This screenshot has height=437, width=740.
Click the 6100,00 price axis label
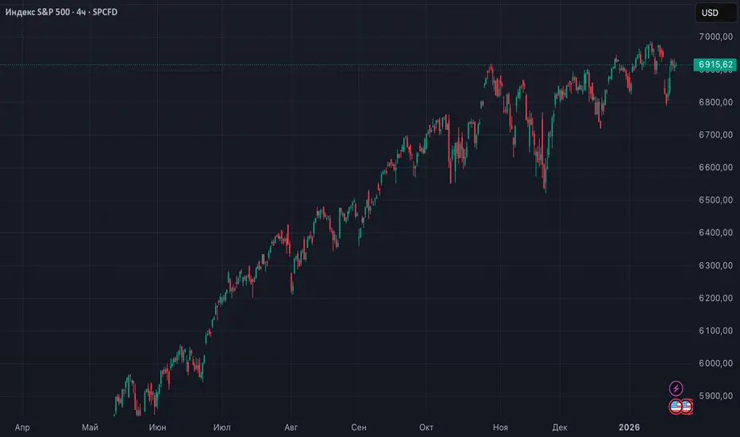coord(715,331)
